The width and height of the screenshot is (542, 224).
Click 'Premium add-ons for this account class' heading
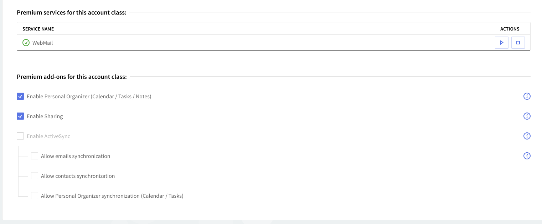(72, 77)
